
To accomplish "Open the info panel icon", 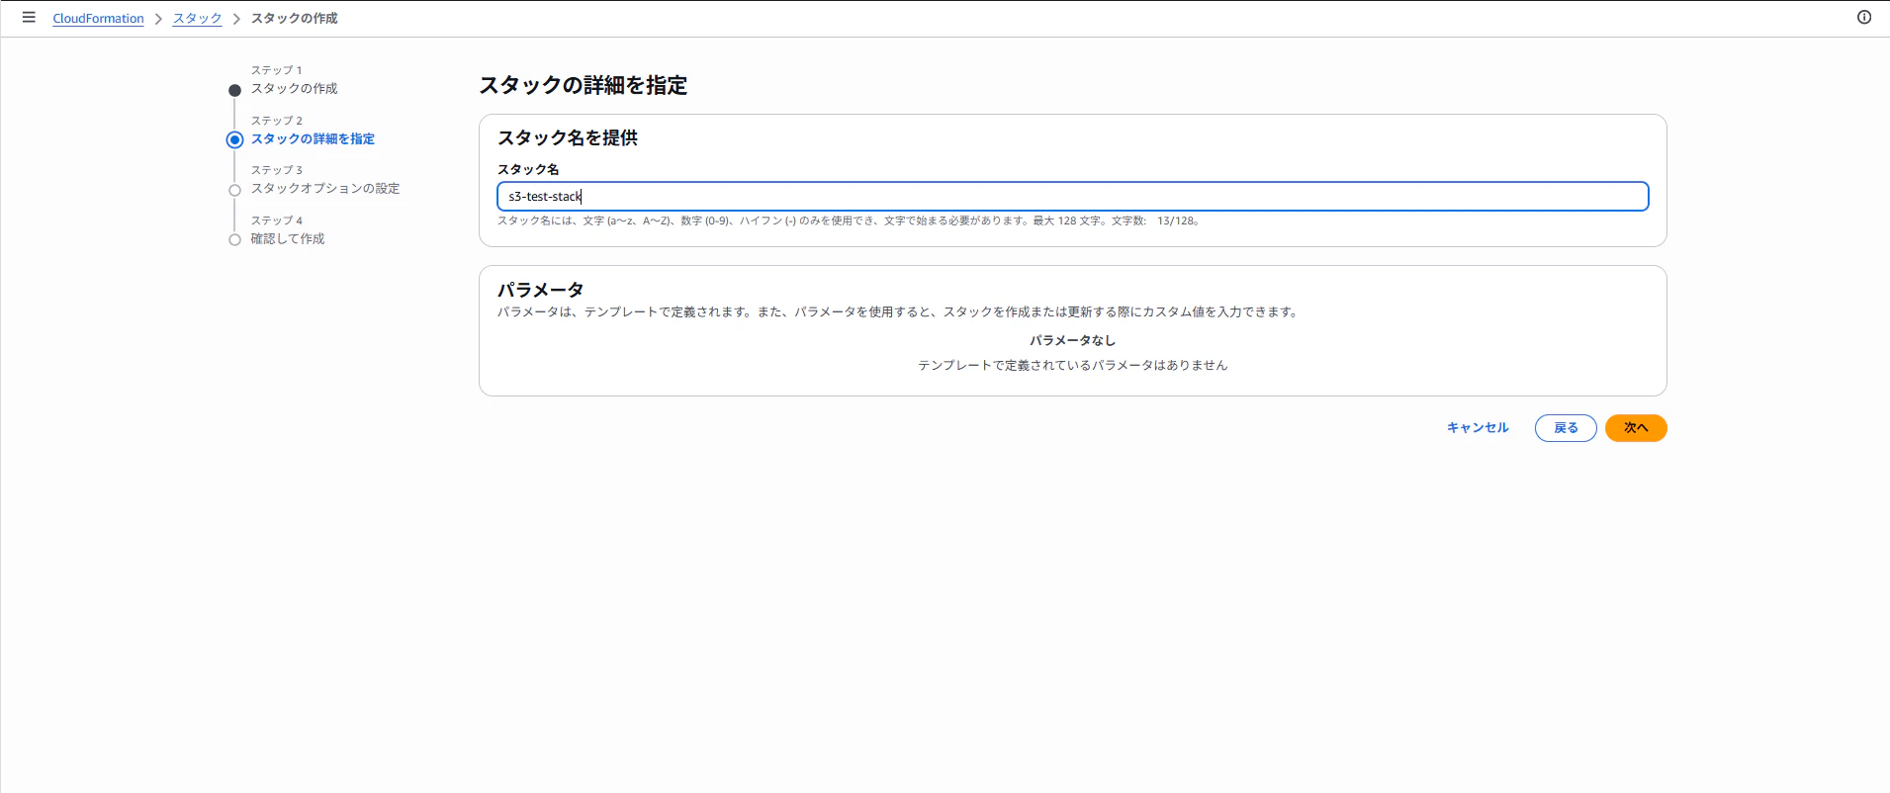I will (x=1864, y=18).
